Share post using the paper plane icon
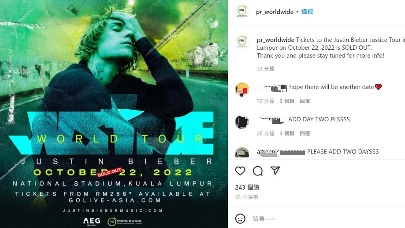 click(x=275, y=171)
